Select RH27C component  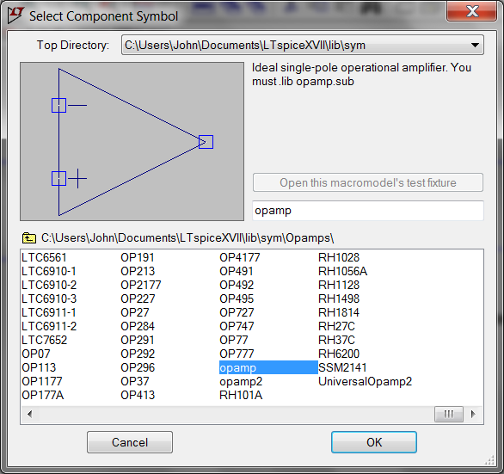(x=336, y=326)
